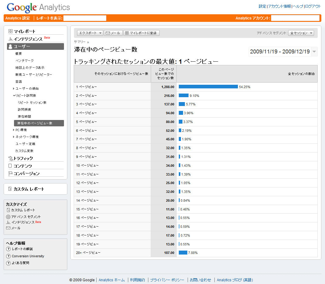Click プライバシー ポリシー footer link
This screenshot has height=284, width=325.
tap(167, 280)
